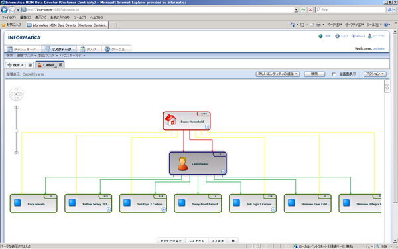Switch to the グーグル tab
The width and height of the screenshot is (398, 249).
(116, 49)
